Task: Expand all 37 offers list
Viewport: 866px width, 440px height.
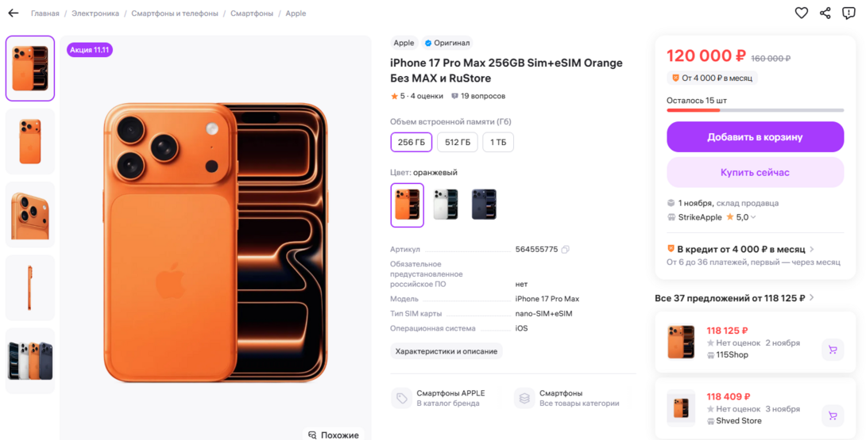Action: (x=811, y=298)
